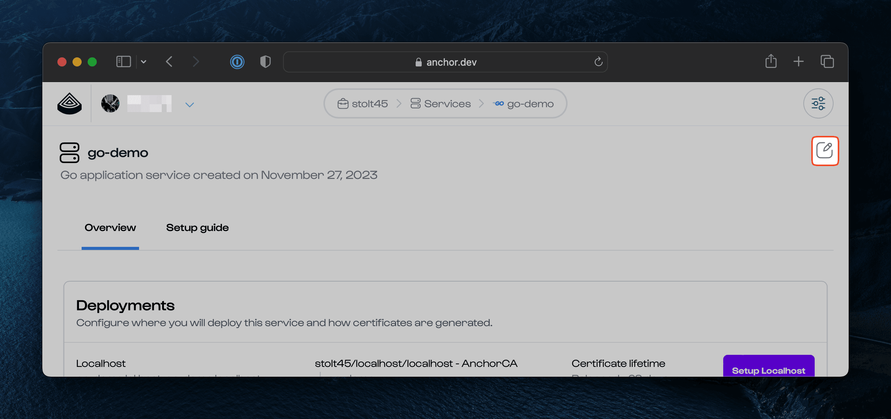Viewport: 891px width, 419px height.
Task: Toggle the Safari sidebar
Action: click(124, 62)
